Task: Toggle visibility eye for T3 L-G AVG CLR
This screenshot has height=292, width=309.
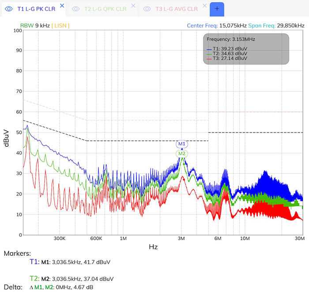Action: 147,8
